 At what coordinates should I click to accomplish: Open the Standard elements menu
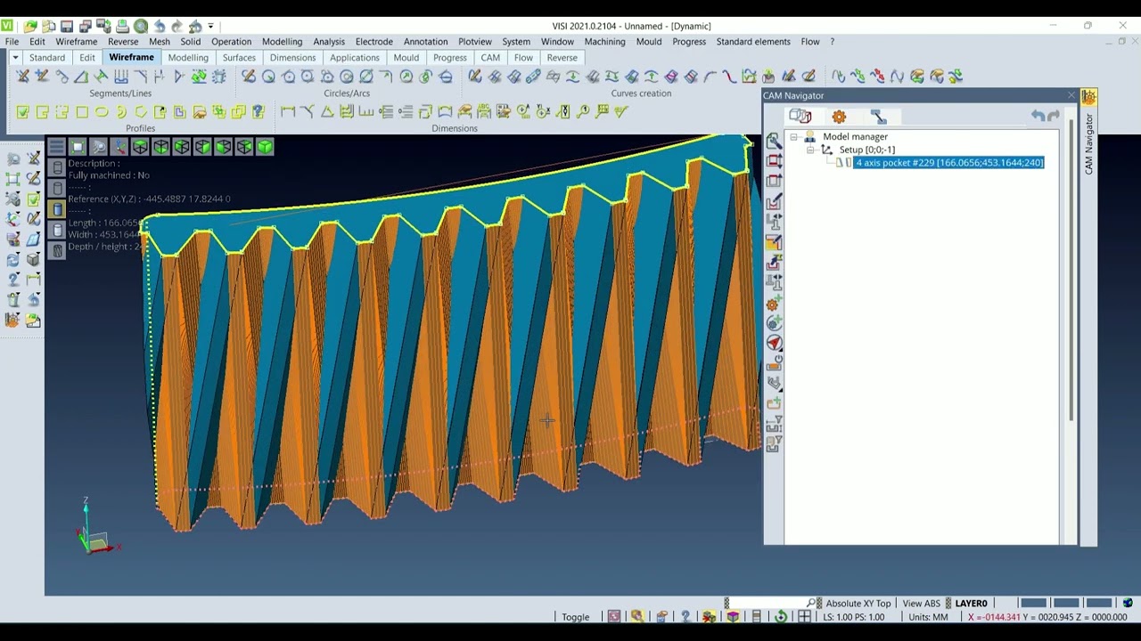[753, 42]
